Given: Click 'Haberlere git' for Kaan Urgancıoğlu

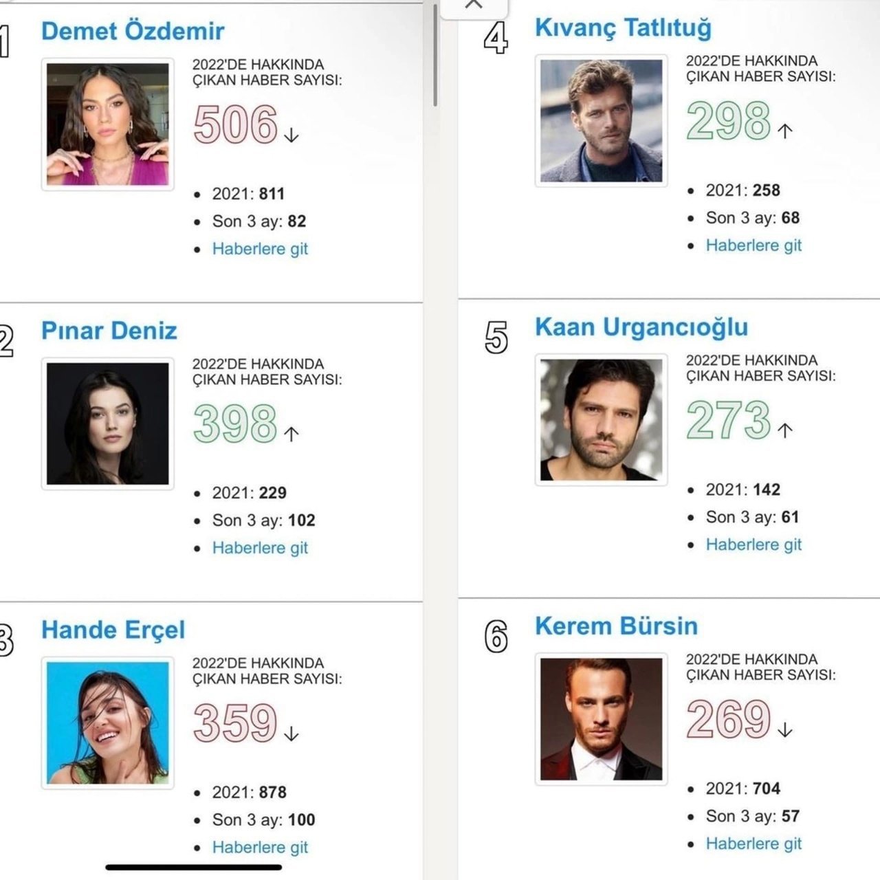Looking at the screenshot, I should (x=753, y=544).
